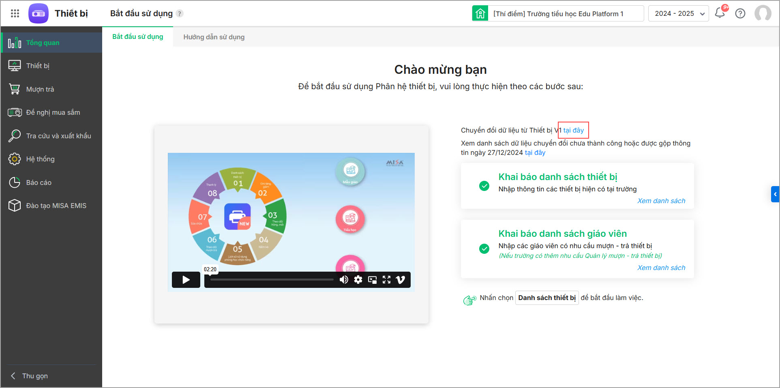Switch to Hướng dẫn sử dụng tab
This screenshot has width=780, height=388.
point(214,37)
